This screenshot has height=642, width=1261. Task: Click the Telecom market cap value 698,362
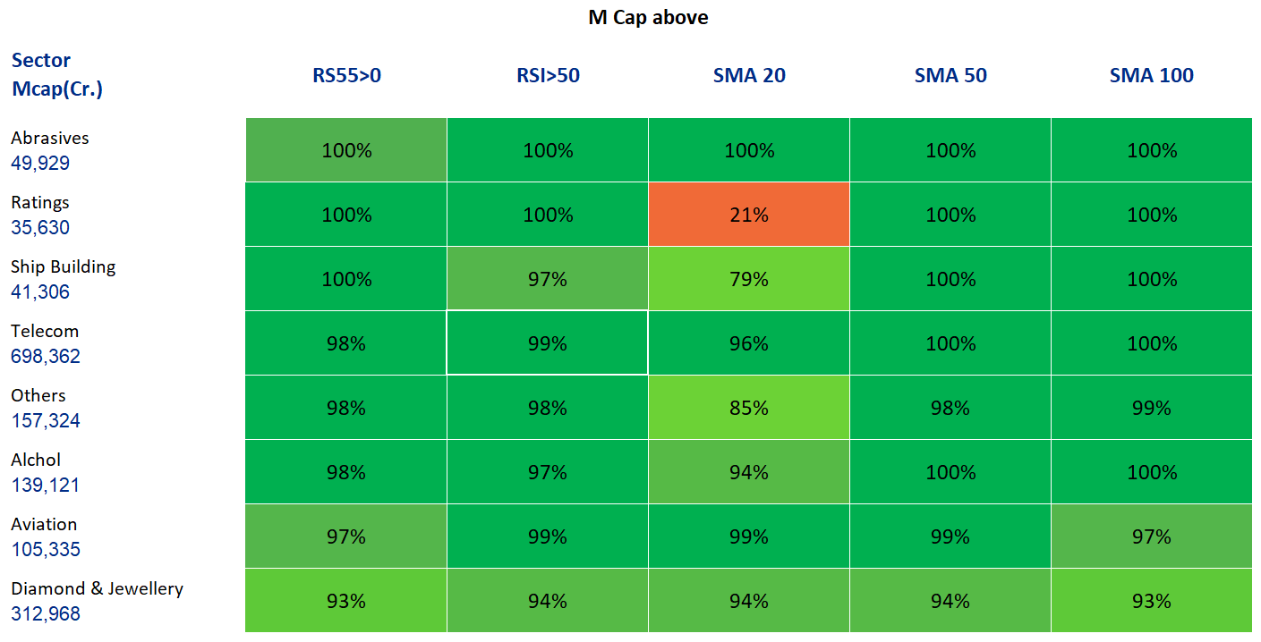point(46,357)
